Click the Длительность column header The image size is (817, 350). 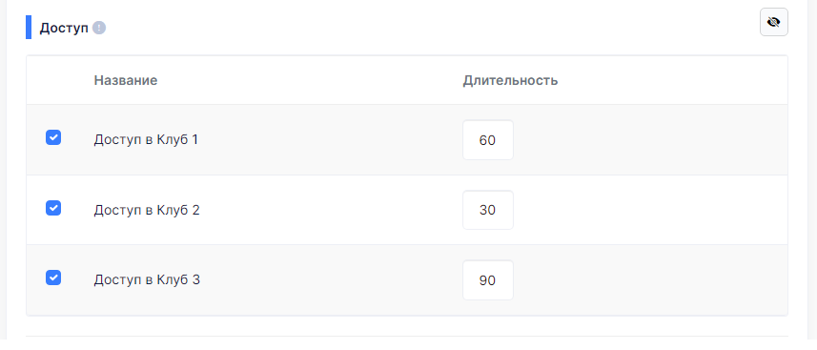pos(510,80)
